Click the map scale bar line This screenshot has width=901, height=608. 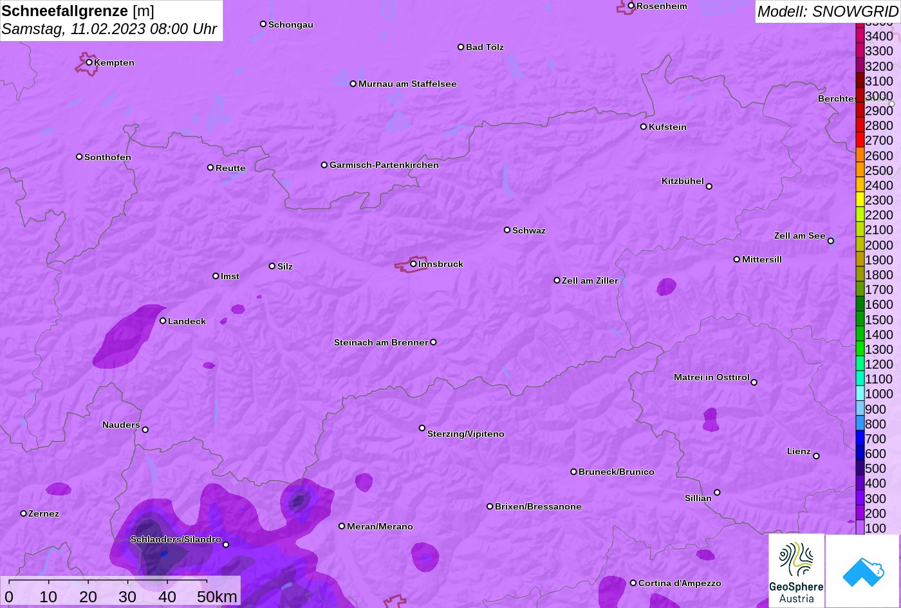[107, 580]
